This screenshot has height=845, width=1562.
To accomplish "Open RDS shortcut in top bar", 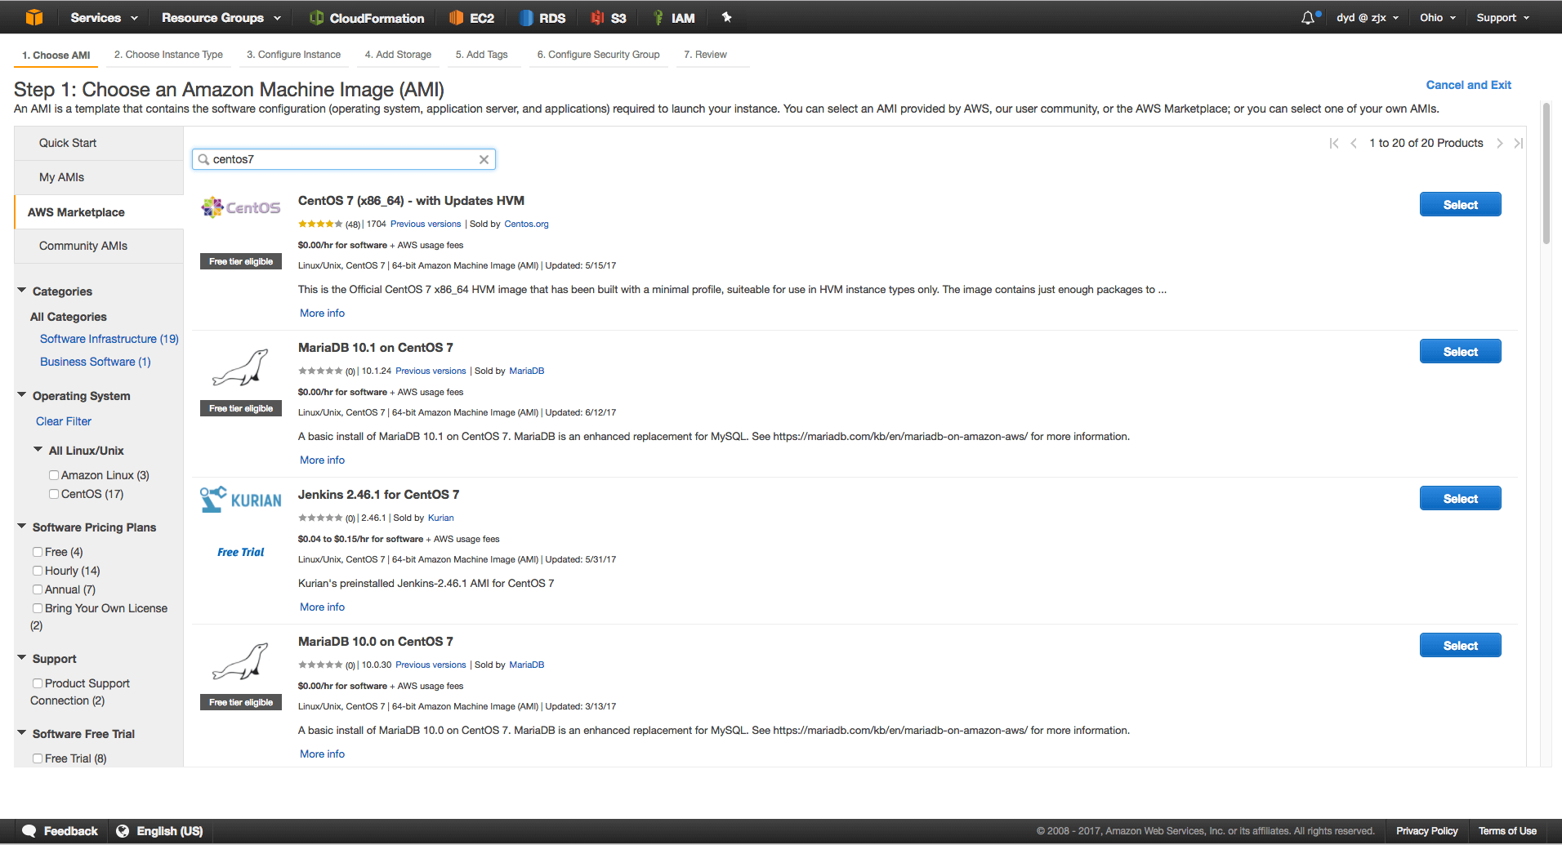I will coord(542,18).
